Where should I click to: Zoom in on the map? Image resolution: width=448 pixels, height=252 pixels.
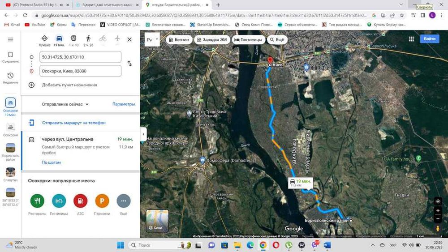coord(438,211)
